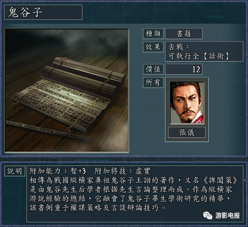Select the 舌戰 effect description box
The width and height of the screenshot is (248, 227).
point(204,51)
